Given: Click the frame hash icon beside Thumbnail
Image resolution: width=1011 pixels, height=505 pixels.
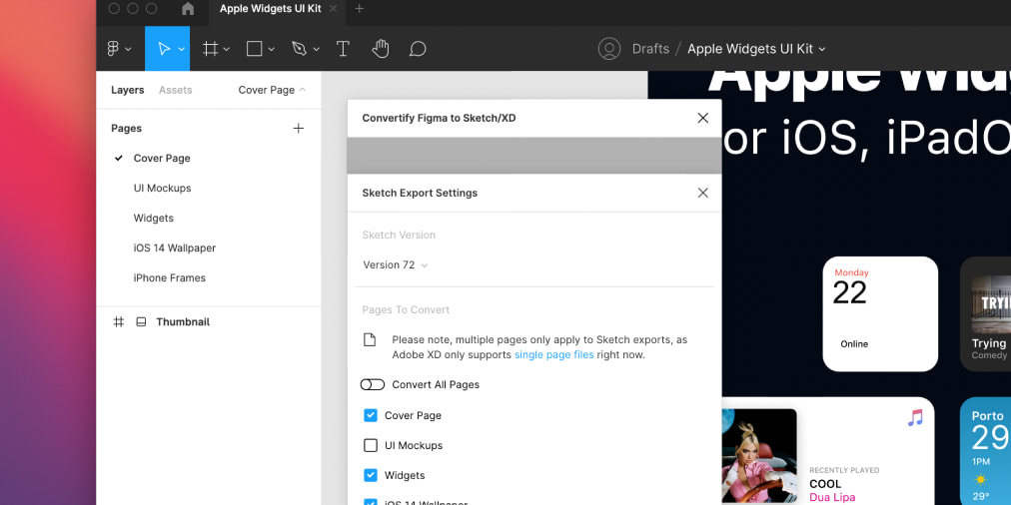Looking at the screenshot, I should 119,322.
